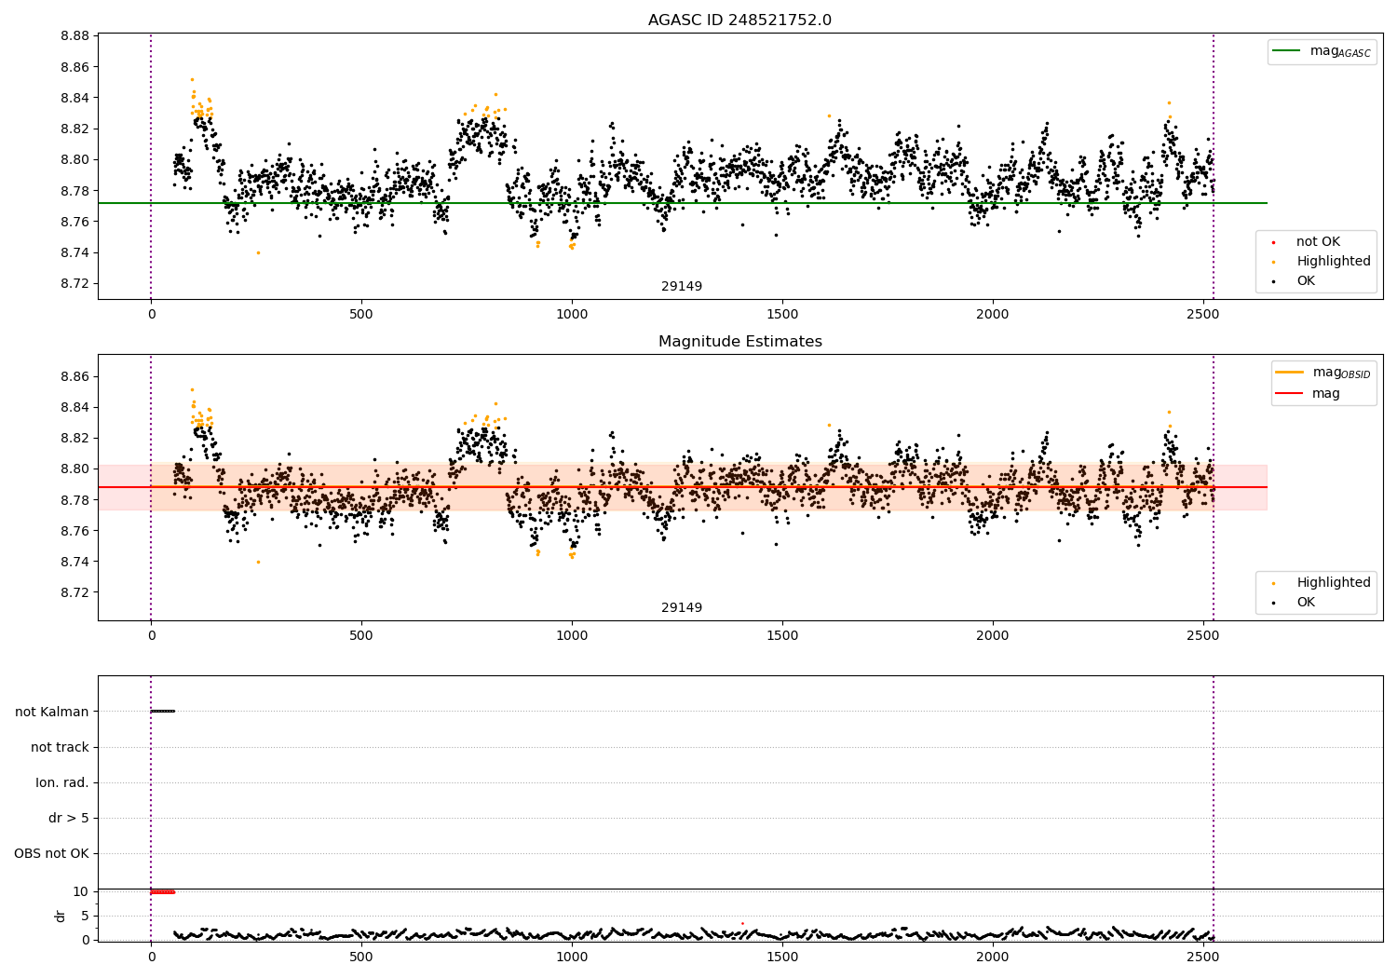Click the 'Magnitude Estimates' subplot title
This screenshot has width=1397, height=978.
[x=739, y=342]
